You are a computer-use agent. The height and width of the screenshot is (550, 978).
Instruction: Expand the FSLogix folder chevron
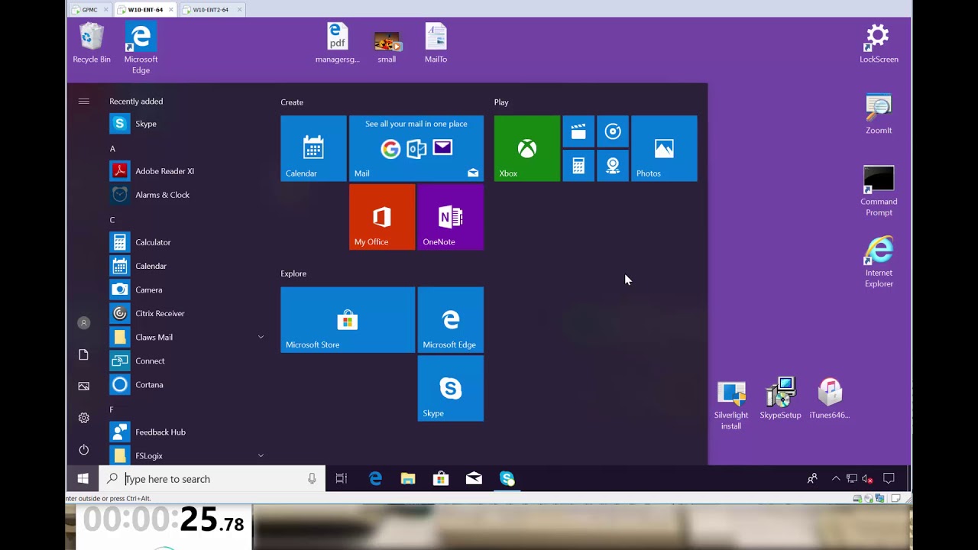pos(261,455)
